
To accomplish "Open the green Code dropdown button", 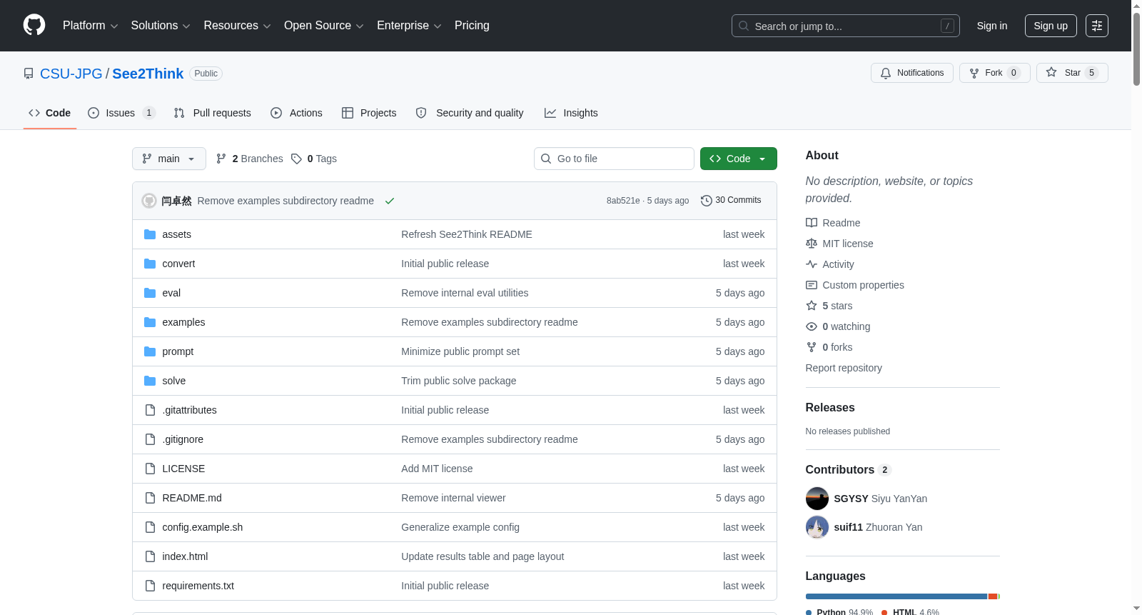I will click(x=739, y=159).
